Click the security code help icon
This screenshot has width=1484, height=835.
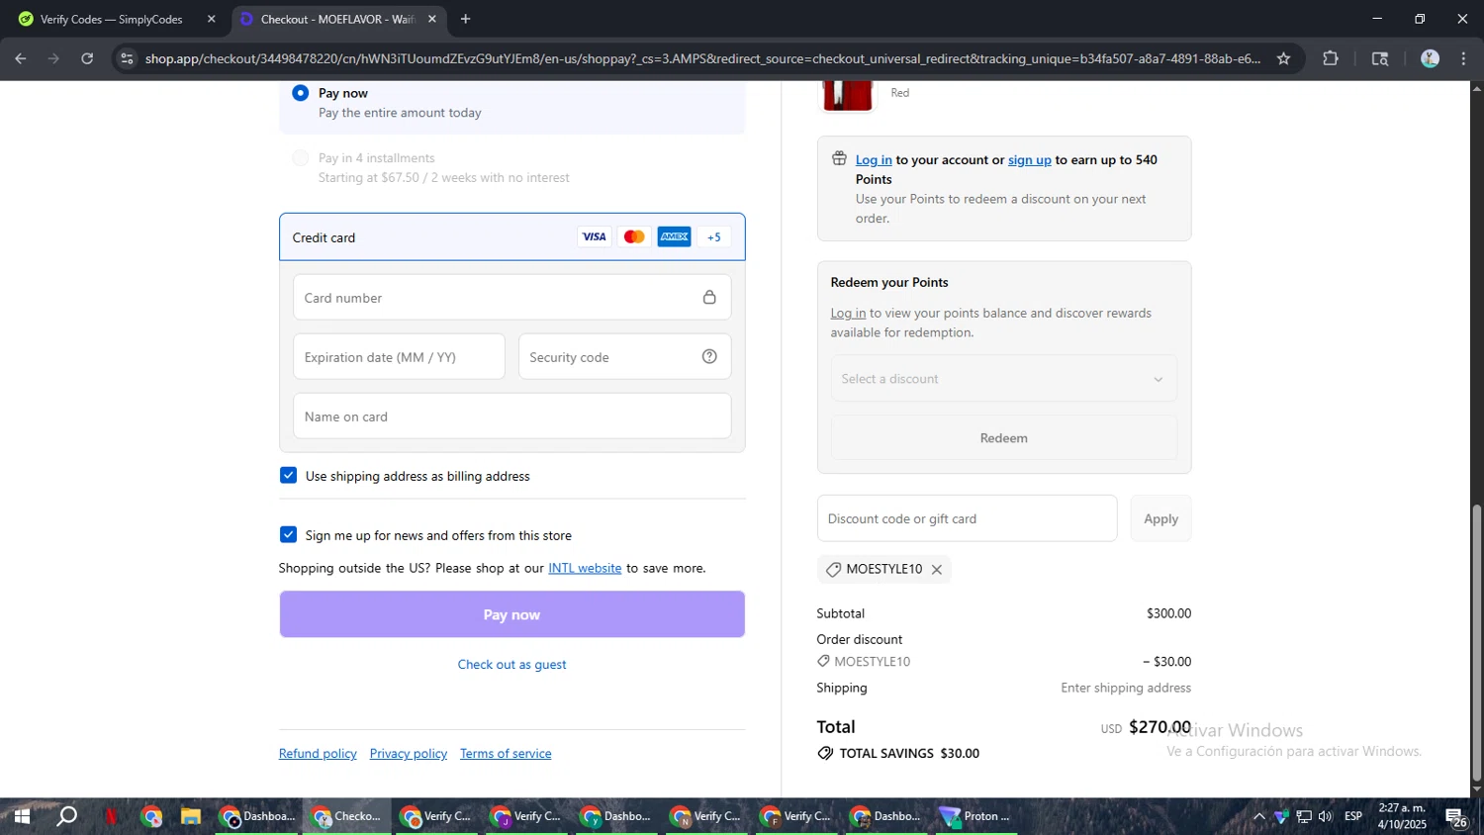click(709, 356)
